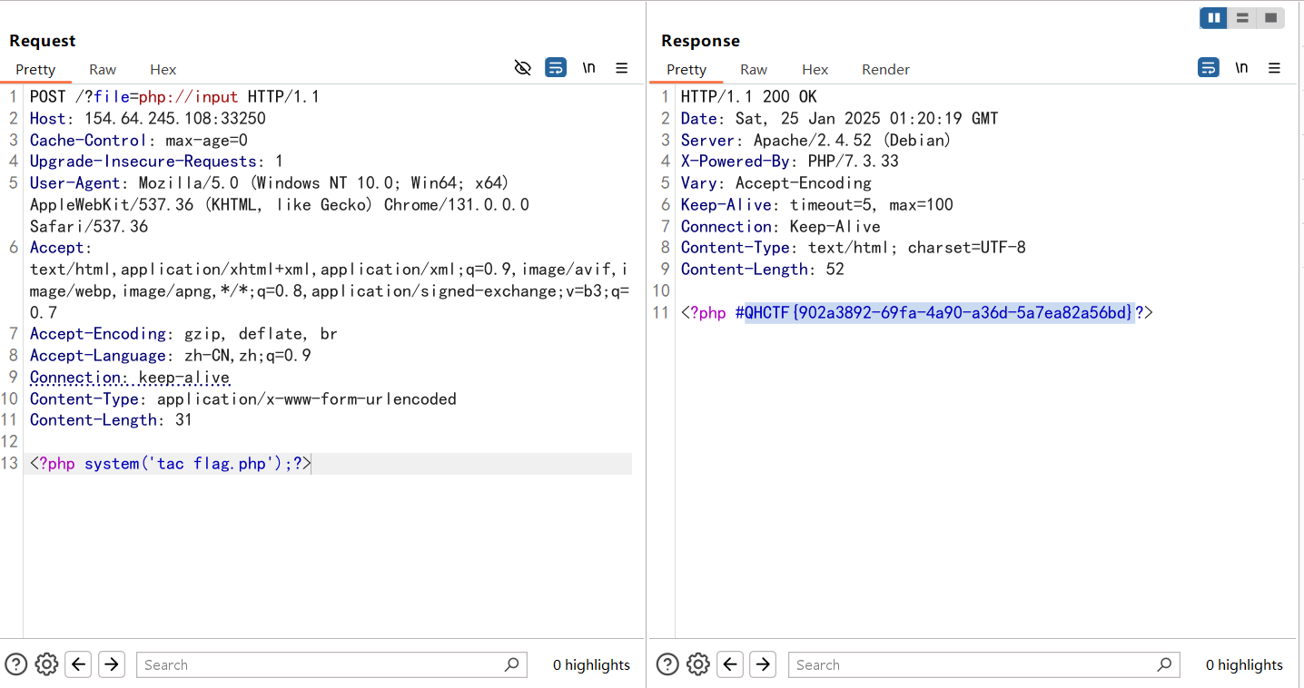The image size is (1304, 688).
Task: Click the Content-Length: 31 request header
Action: point(111,420)
